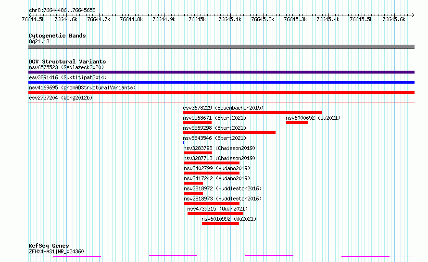Select esv2737204 (Wong2012b) variant label
The height and width of the screenshot is (262, 428).
[61, 98]
